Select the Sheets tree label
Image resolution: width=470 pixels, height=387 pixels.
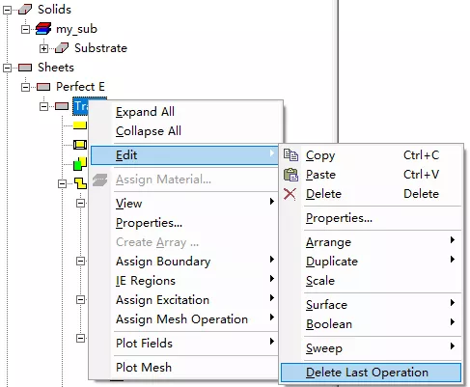(56, 68)
